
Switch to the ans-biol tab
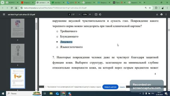[x=58, y=2]
